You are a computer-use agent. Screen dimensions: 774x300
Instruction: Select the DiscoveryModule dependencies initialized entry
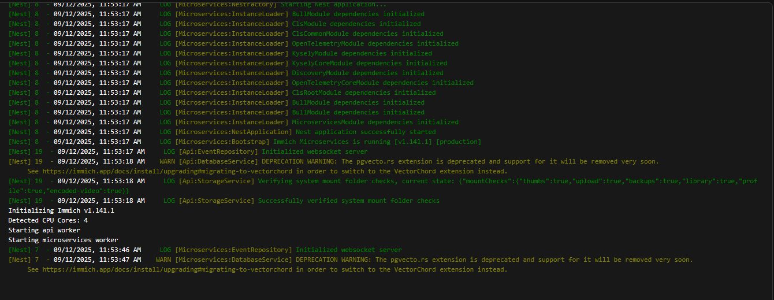367,73
